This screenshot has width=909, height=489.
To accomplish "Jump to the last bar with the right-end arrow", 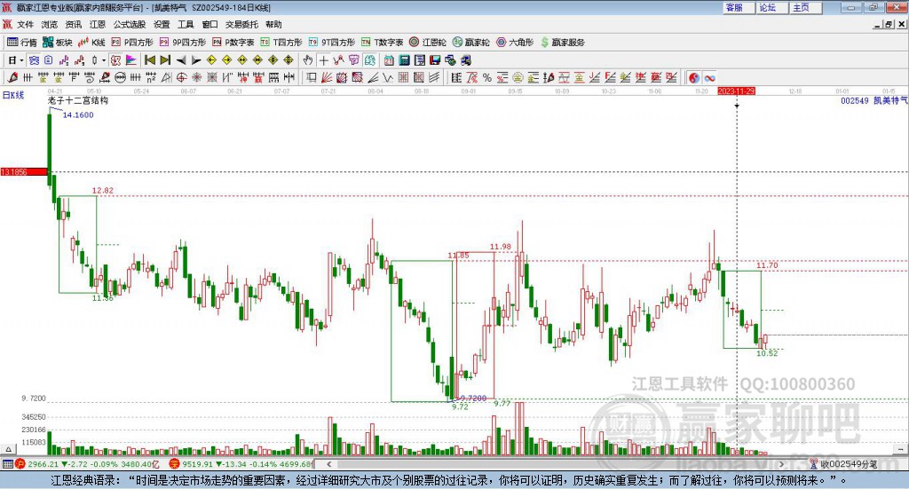I will click(x=165, y=60).
